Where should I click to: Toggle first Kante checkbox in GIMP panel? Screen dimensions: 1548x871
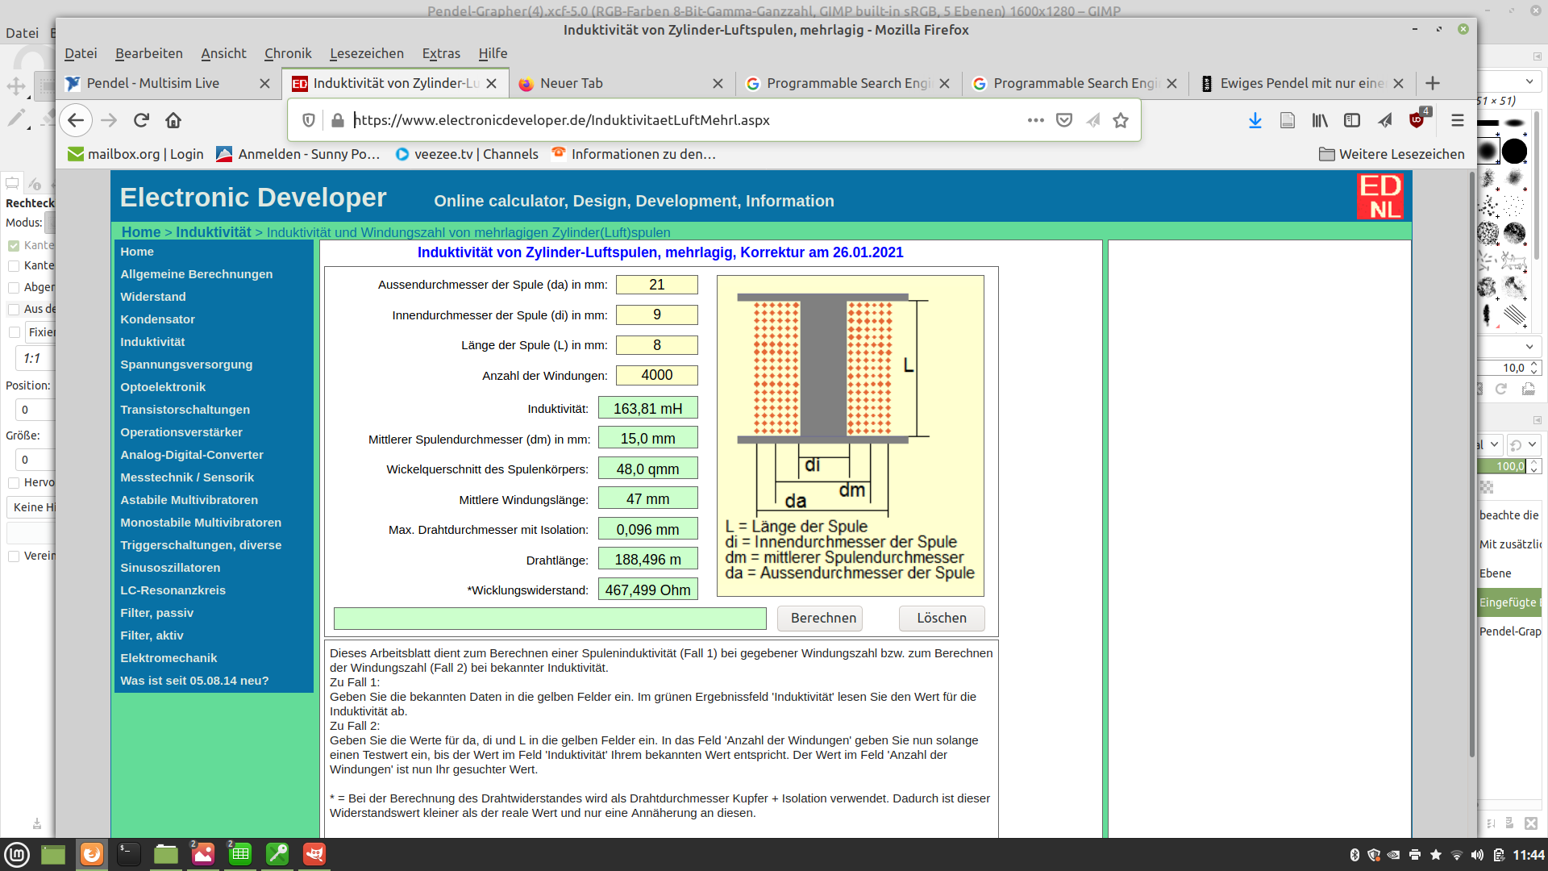[x=14, y=245]
